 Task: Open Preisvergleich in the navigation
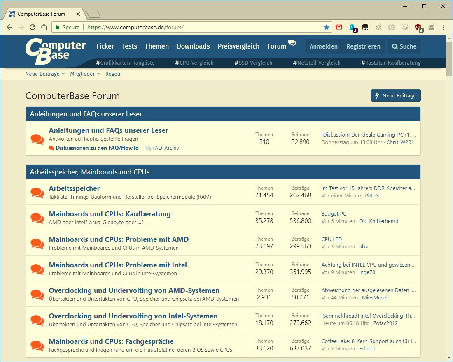point(238,46)
